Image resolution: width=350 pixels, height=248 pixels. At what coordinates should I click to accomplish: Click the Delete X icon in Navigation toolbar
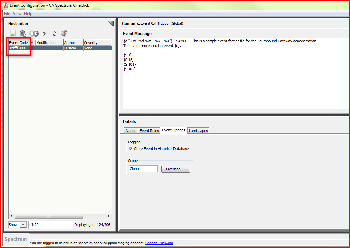(x=45, y=34)
